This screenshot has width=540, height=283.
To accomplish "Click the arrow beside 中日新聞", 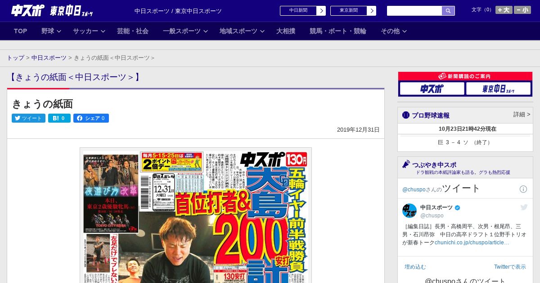I will coord(321,11).
